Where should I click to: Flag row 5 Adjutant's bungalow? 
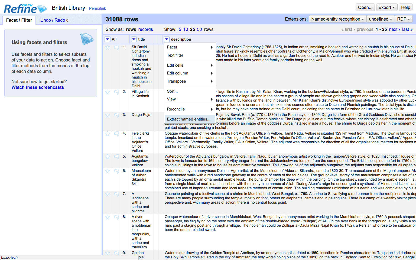116,157
